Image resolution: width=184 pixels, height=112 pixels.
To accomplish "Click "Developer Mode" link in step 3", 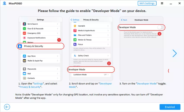I will click(147, 84).
